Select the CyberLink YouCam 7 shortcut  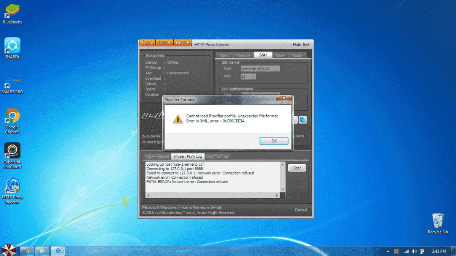[x=12, y=155]
